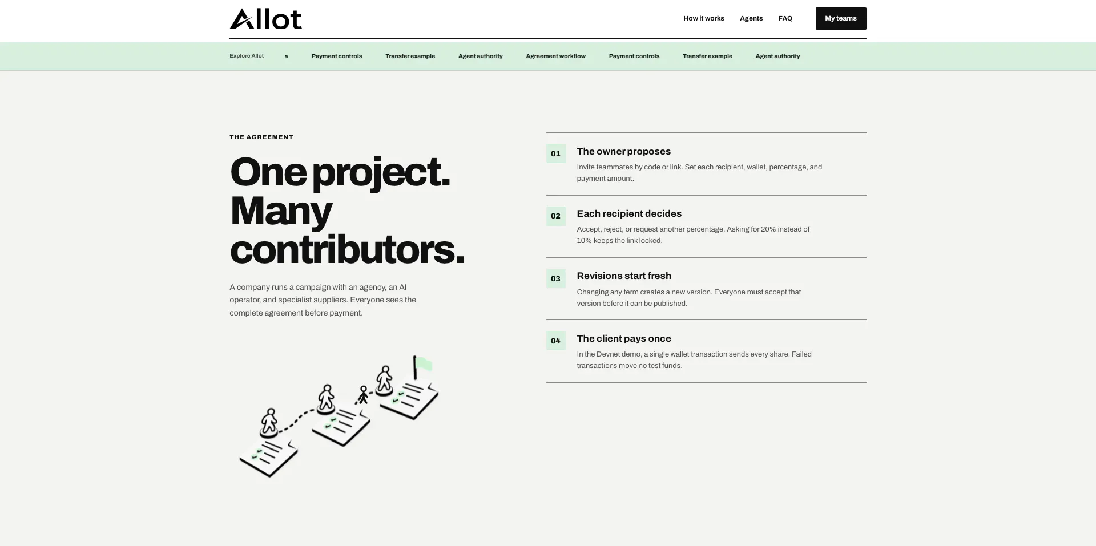Viewport: 1096px width, 546px height.
Task: Click the contributors and documents illustration
Action: [339, 417]
